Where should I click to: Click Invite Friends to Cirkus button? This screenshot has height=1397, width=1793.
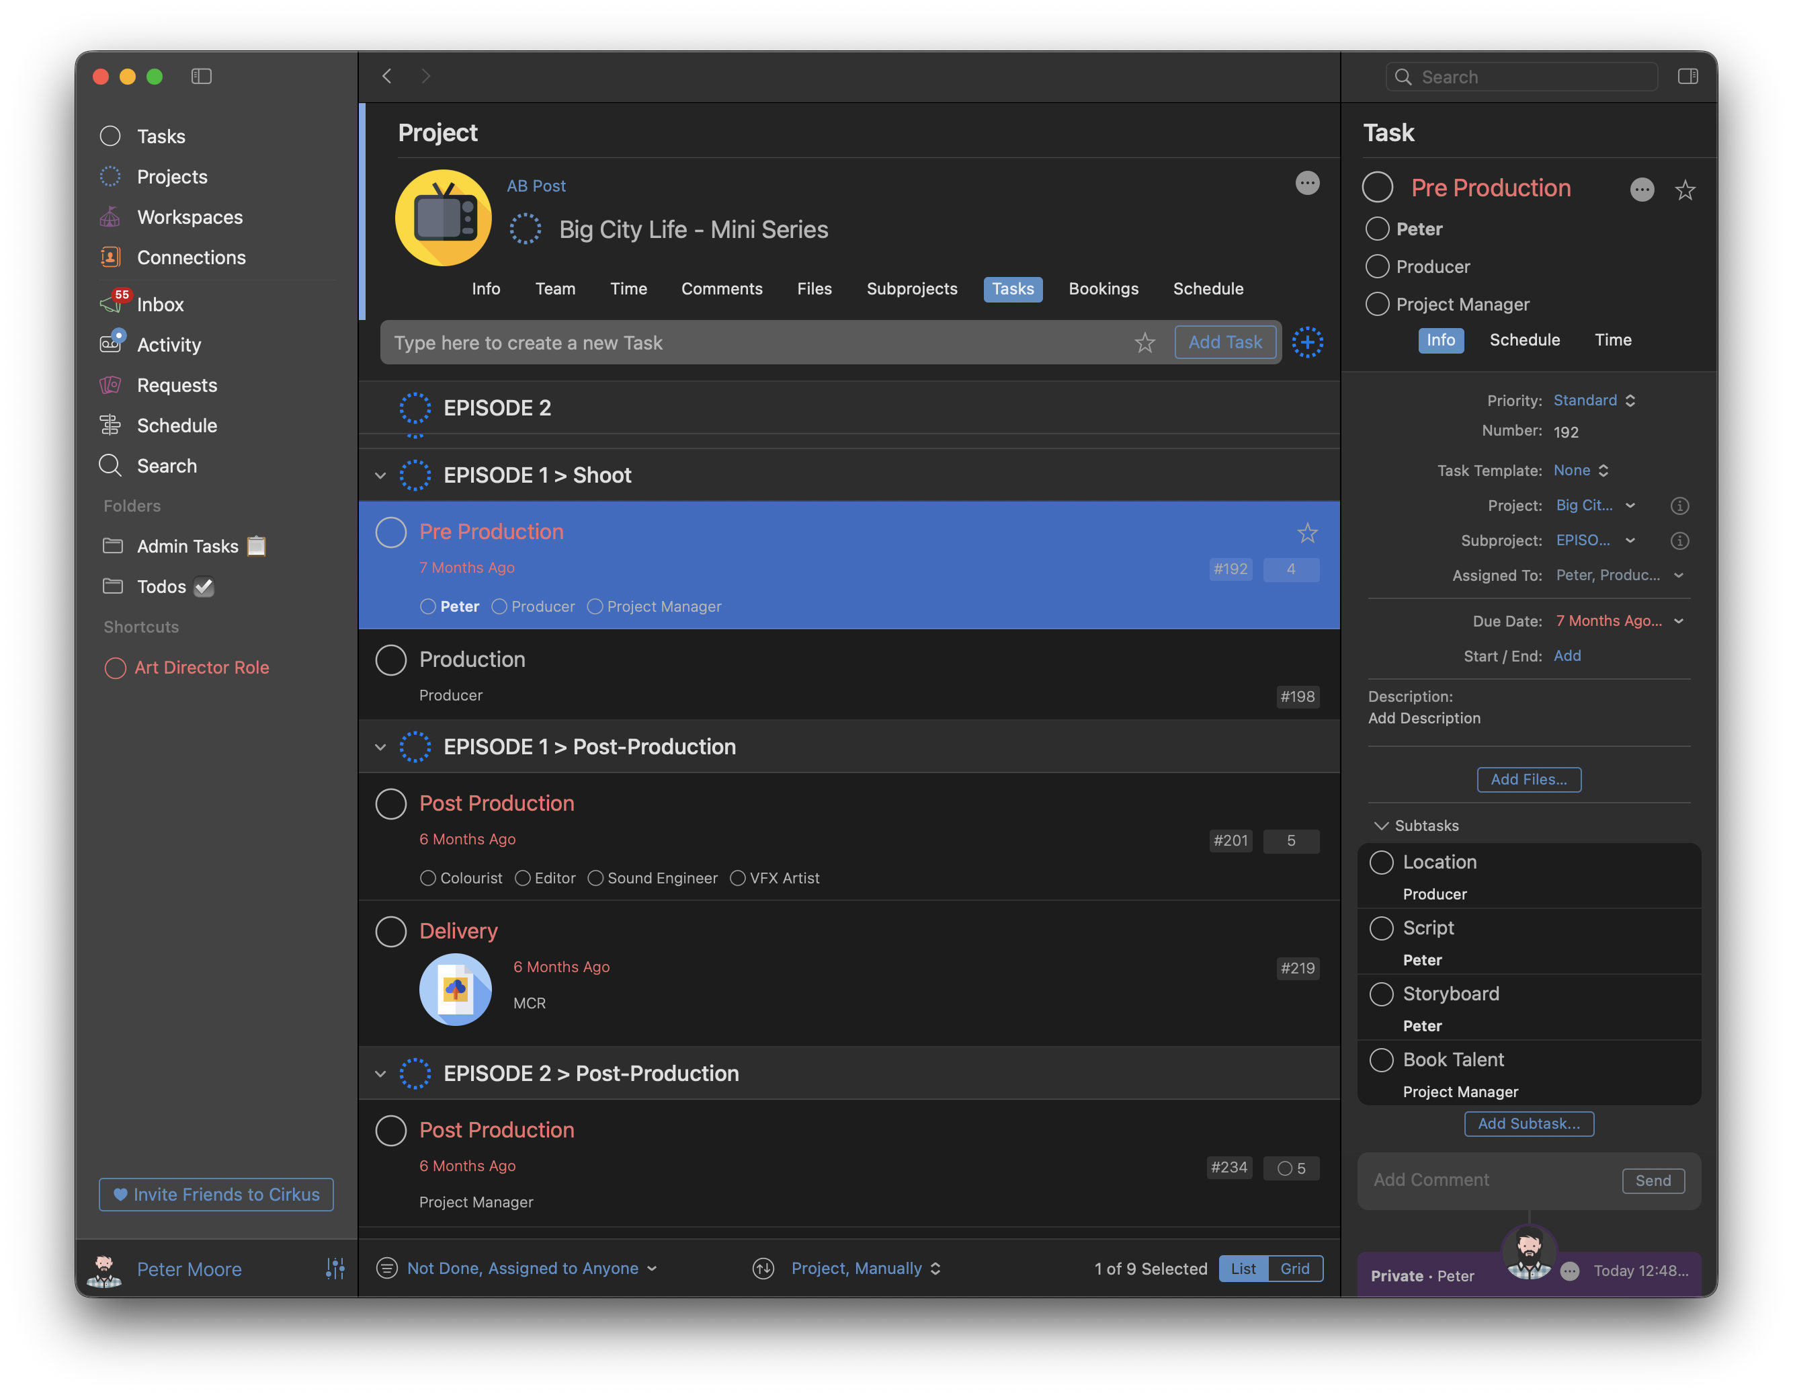point(216,1194)
